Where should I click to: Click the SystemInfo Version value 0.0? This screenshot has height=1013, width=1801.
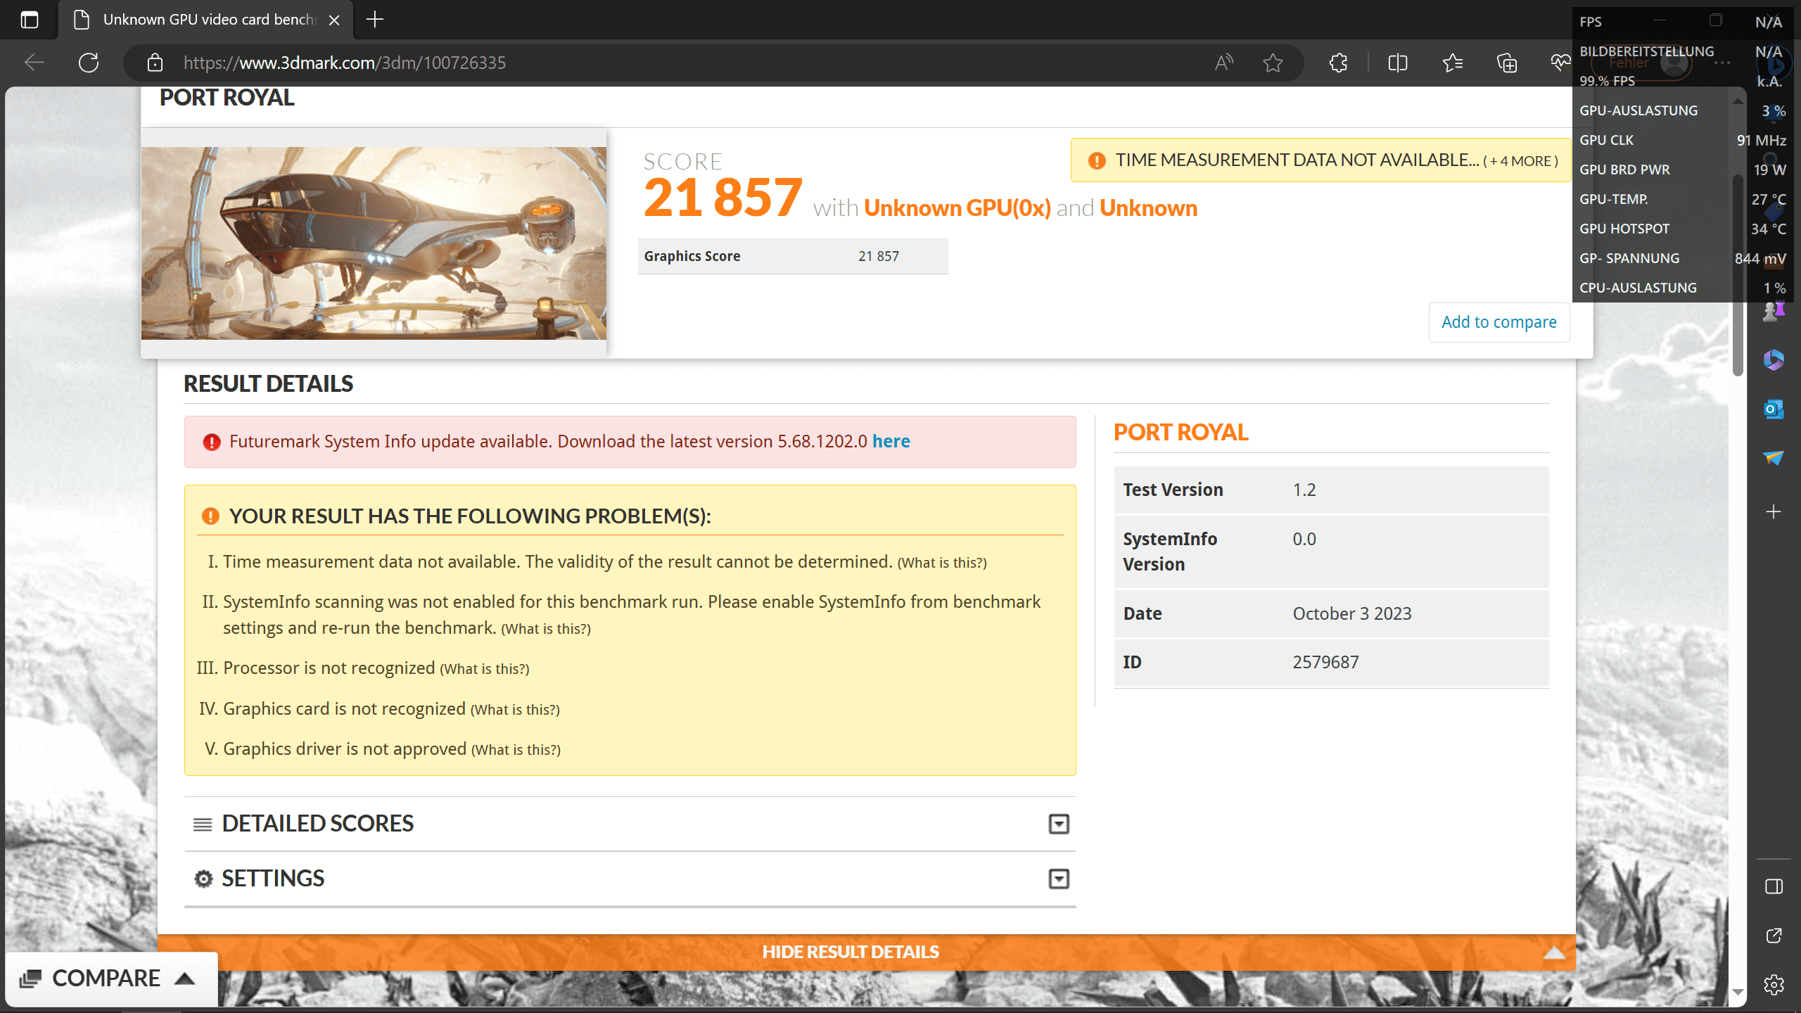tap(1304, 539)
